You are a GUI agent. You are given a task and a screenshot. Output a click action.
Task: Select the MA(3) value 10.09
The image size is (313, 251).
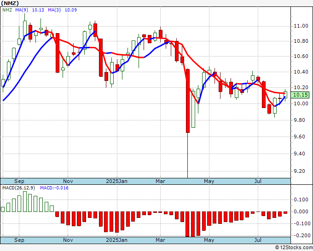(x=71, y=10)
